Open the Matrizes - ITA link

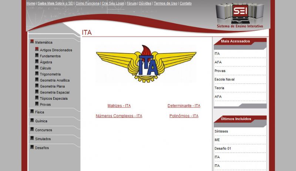[119, 106]
